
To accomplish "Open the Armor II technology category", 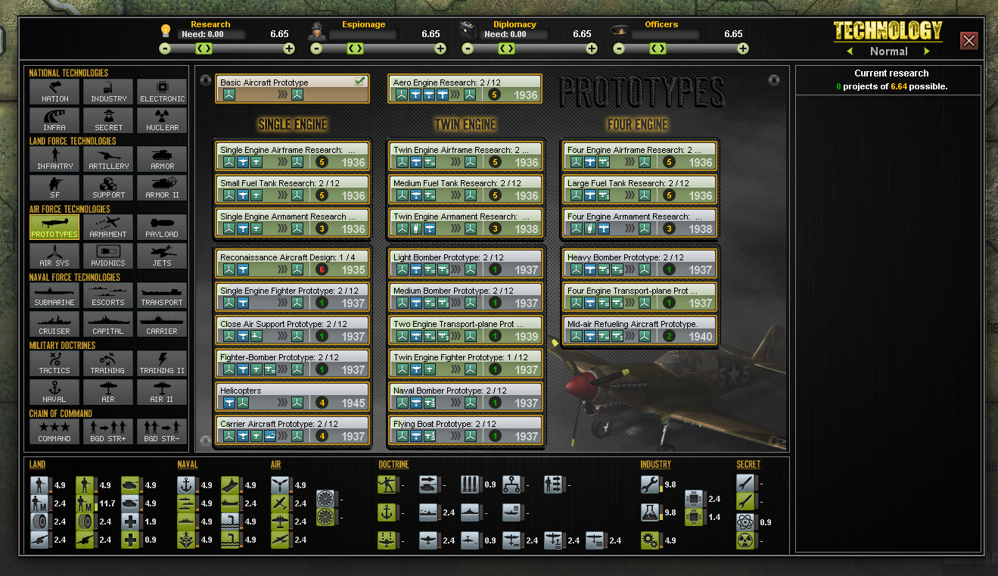I will tap(162, 188).
